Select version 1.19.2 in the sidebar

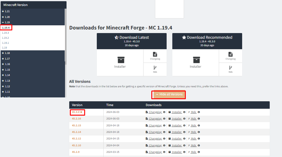point(5,38)
